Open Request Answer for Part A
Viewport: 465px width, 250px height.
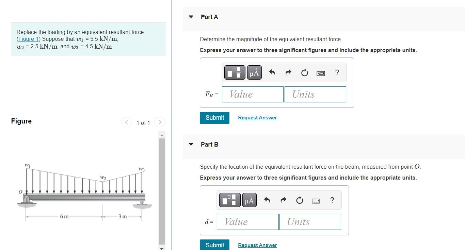(x=257, y=117)
